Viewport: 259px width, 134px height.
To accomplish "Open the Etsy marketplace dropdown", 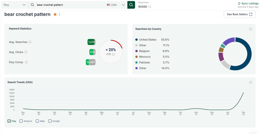I will point(14,5).
